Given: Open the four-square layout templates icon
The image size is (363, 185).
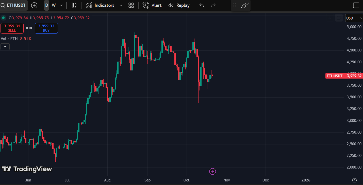Looking at the screenshot, I should pyautogui.click(x=131, y=5).
